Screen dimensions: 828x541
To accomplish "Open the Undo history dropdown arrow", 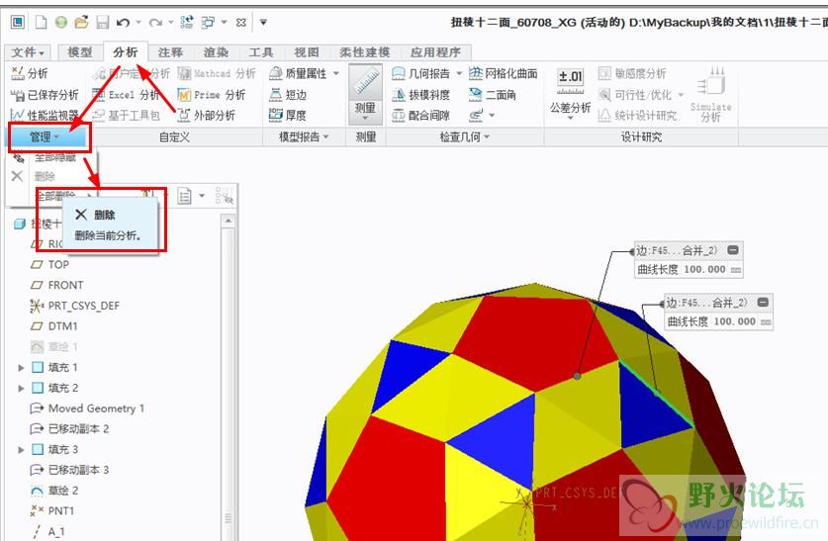I will tap(138, 22).
